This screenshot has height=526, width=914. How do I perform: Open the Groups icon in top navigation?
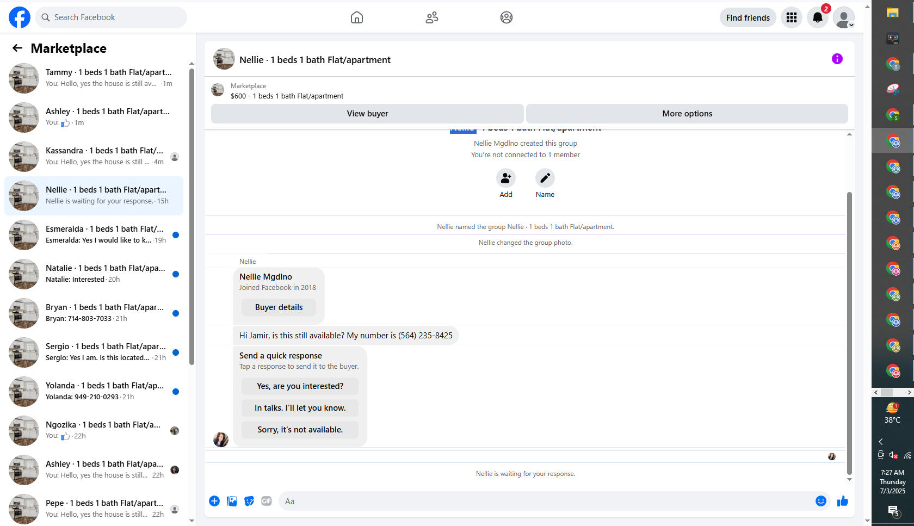(507, 17)
